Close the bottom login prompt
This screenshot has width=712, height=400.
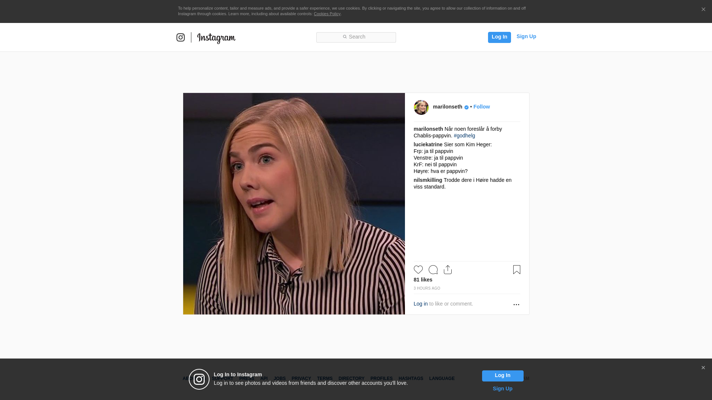pyautogui.click(x=703, y=368)
